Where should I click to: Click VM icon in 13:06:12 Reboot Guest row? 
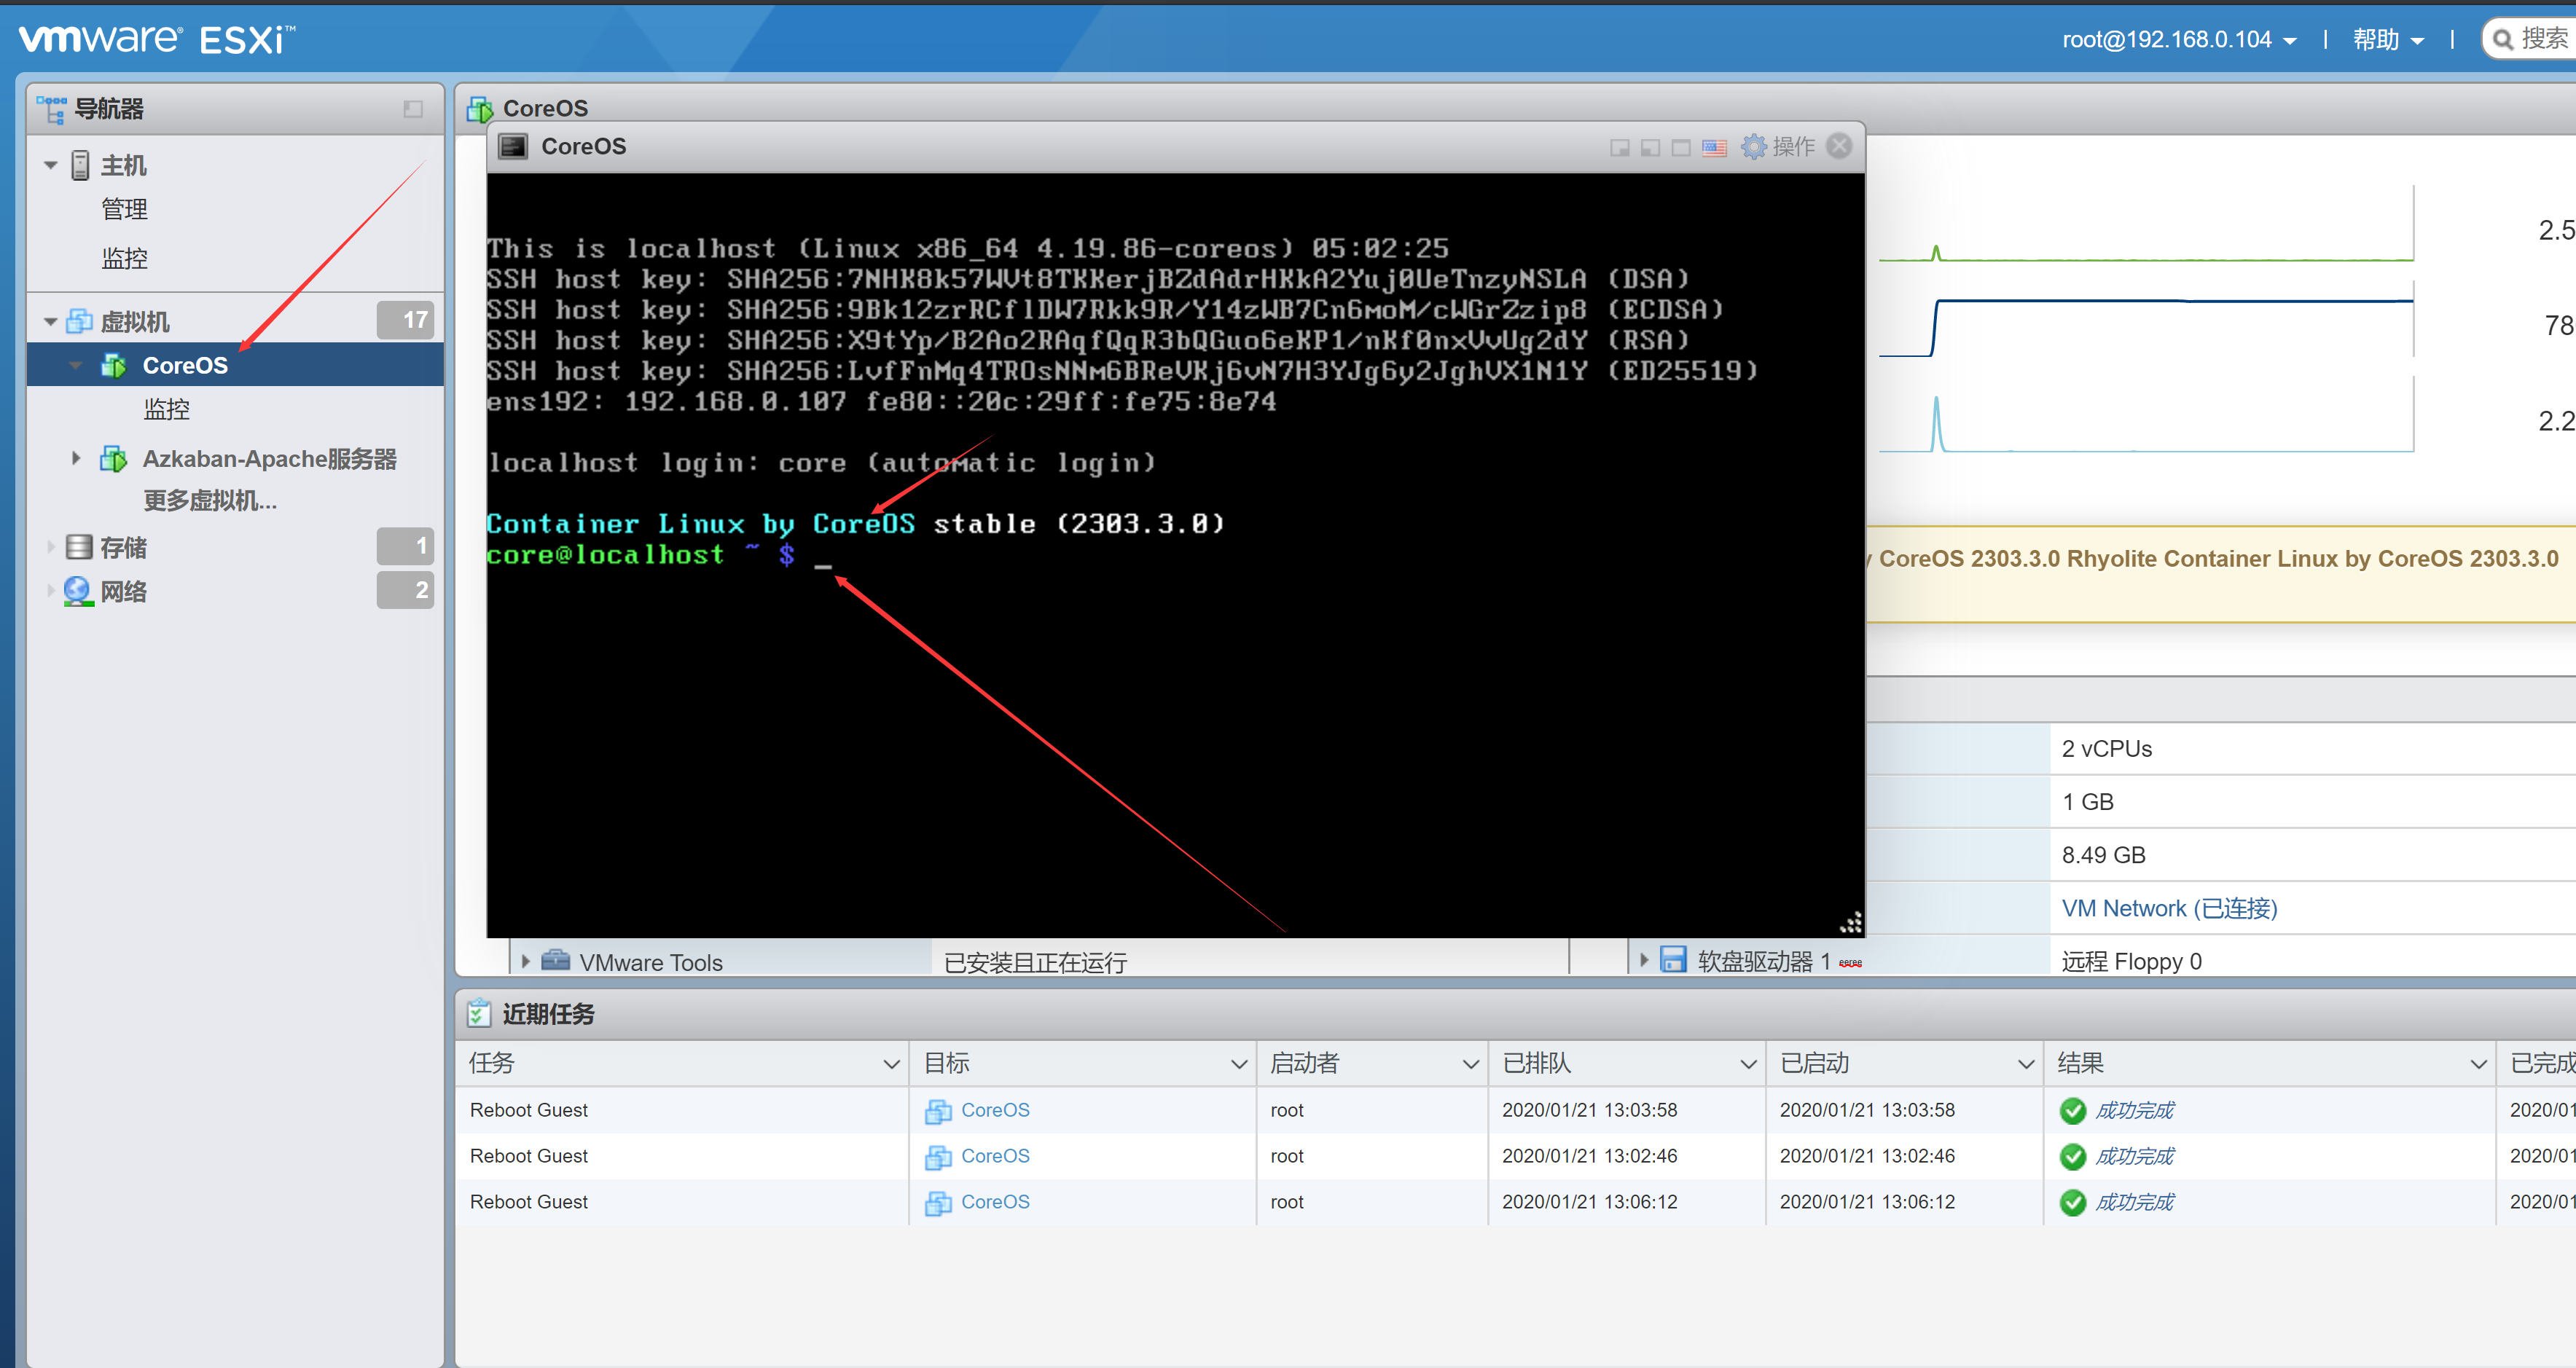coord(938,1203)
